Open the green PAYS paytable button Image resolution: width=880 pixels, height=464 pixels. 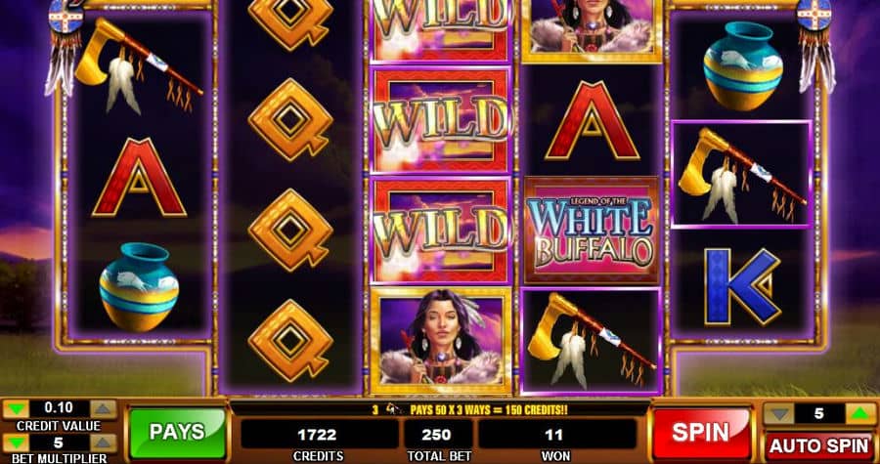(177, 433)
